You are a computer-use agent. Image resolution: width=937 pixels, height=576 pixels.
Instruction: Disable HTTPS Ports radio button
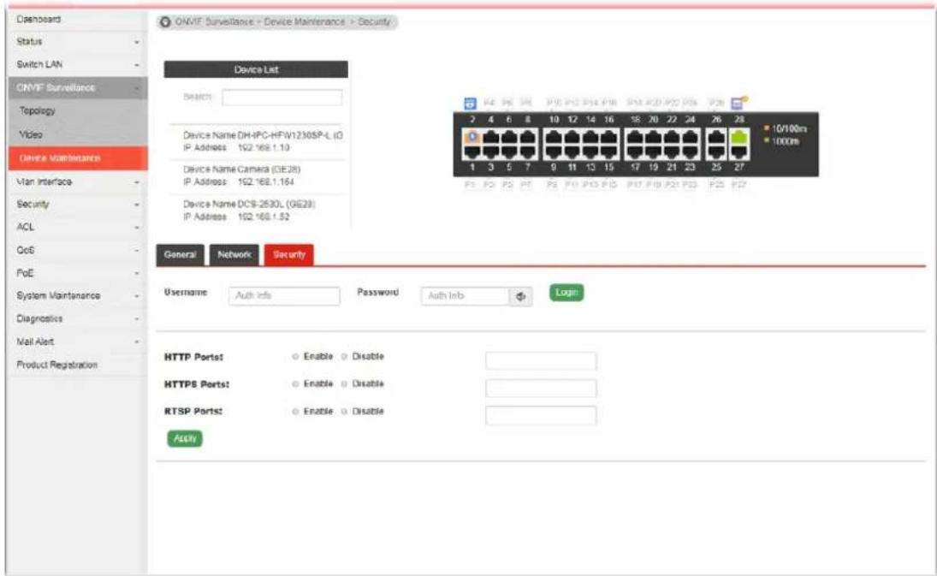click(x=344, y=384)
